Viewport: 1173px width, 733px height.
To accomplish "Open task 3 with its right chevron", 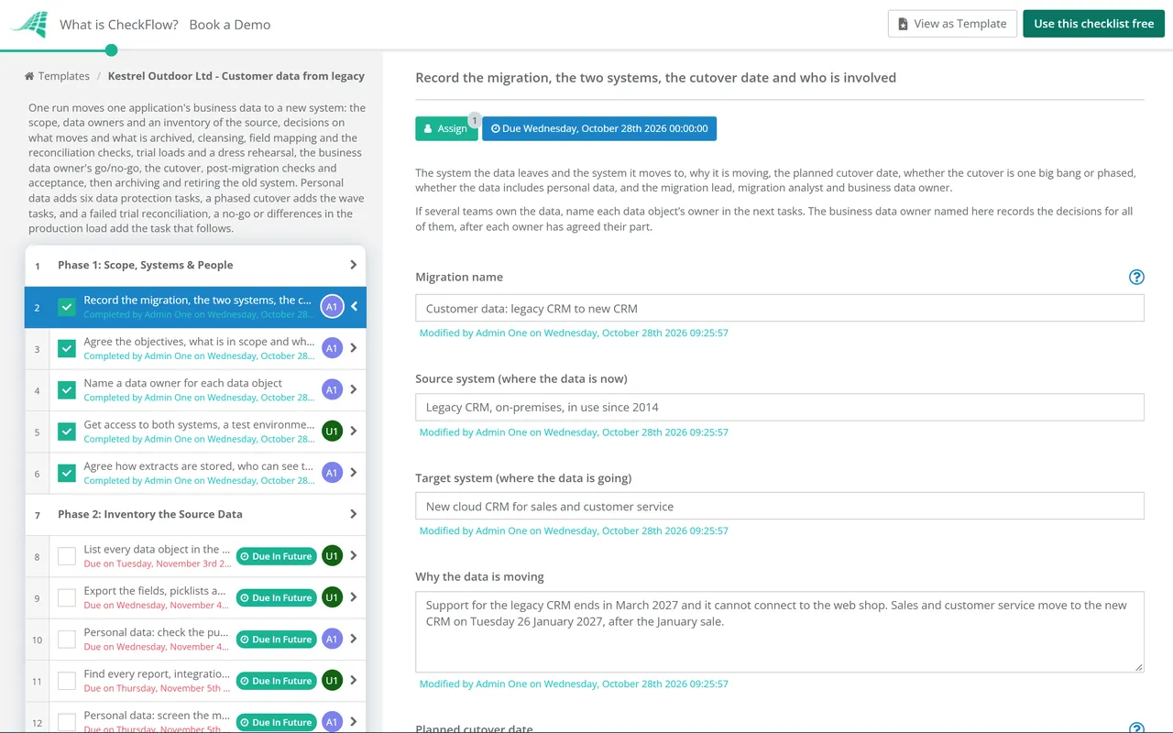I will click(354, 348).
